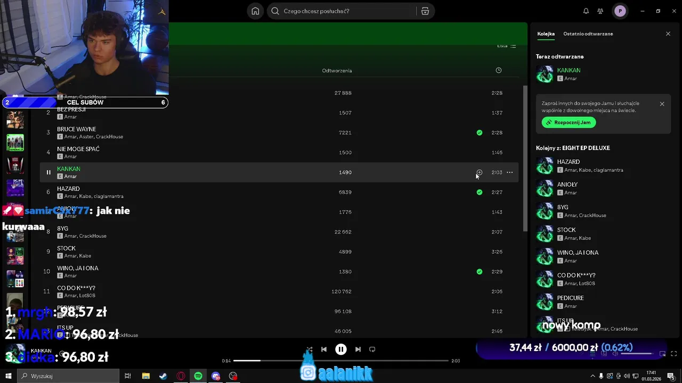This screenshot has width=682, height=383.
Task: Open File Explorer from taskbar
Action: [145, 376]
